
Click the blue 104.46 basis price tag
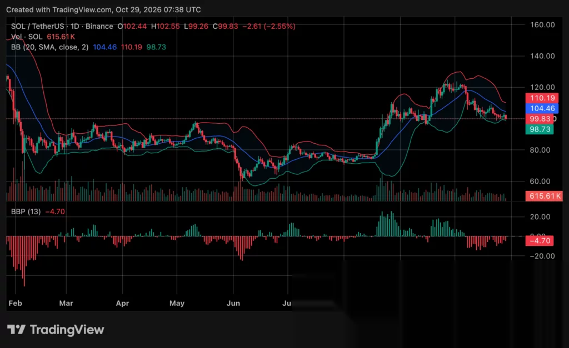coord(542,108)
